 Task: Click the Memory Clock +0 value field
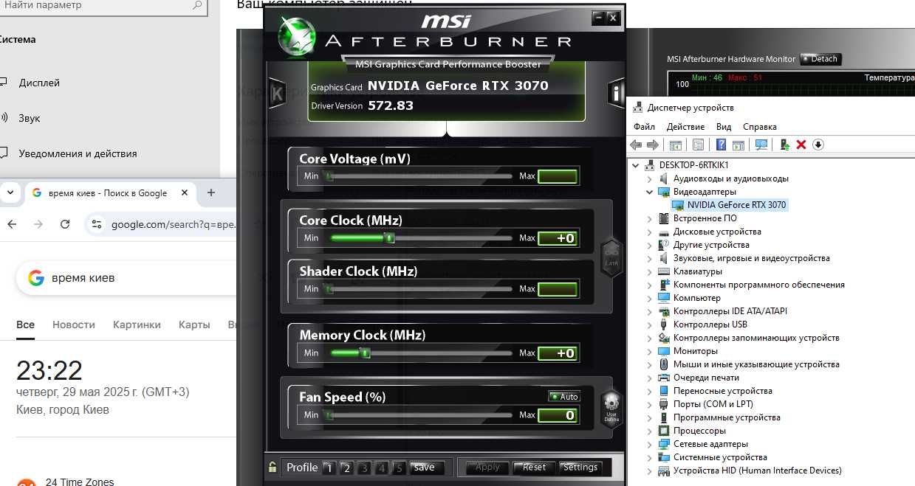tap(558, 353)
